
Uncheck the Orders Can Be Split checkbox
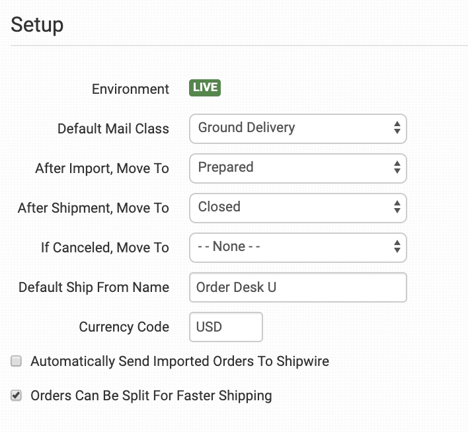click(17, 396)
